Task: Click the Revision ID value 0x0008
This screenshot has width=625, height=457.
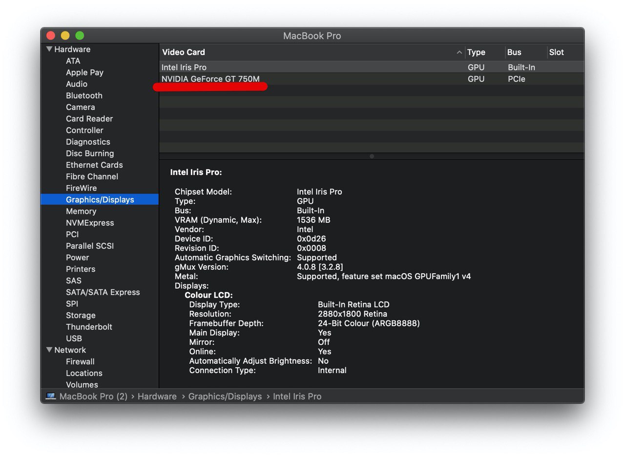Action: [312, 248]
